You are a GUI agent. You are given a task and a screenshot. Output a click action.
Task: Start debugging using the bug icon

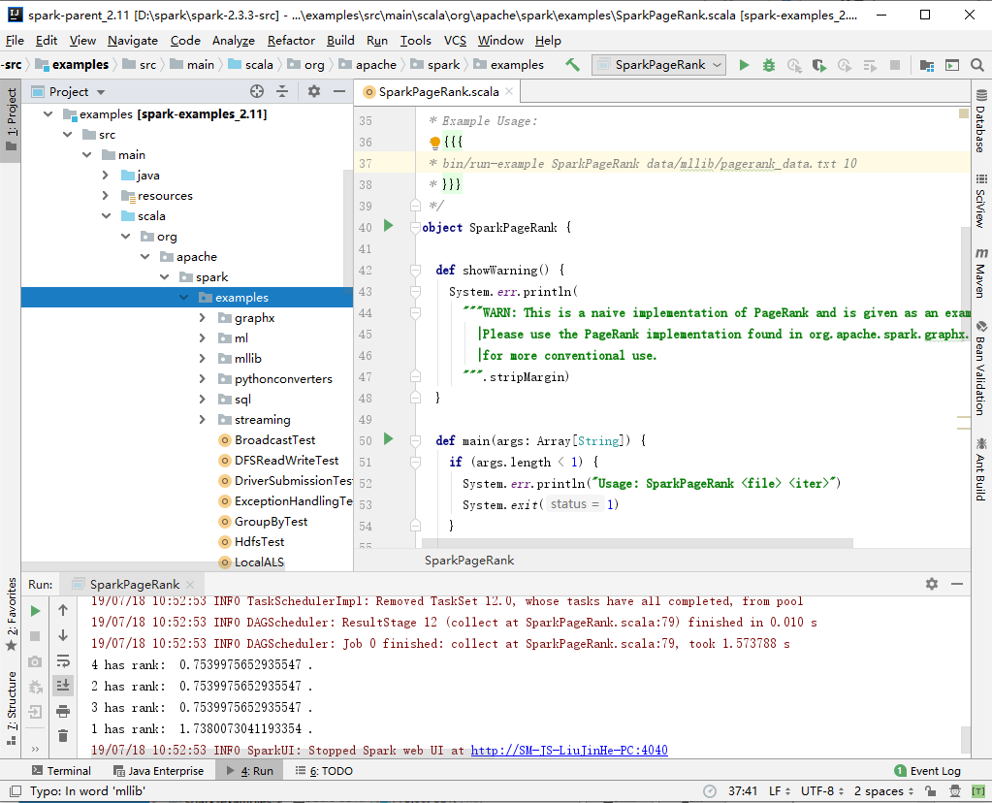768,65
